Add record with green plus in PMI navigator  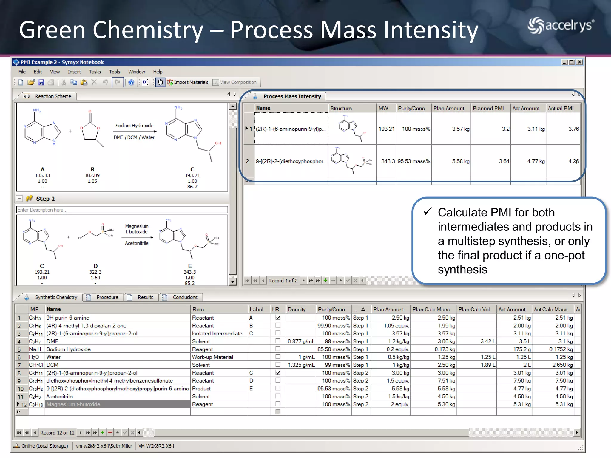click(325, 280)
